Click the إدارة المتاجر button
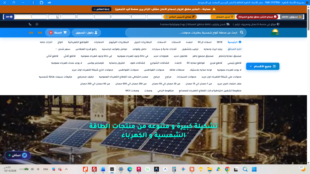 click(101, 9)
